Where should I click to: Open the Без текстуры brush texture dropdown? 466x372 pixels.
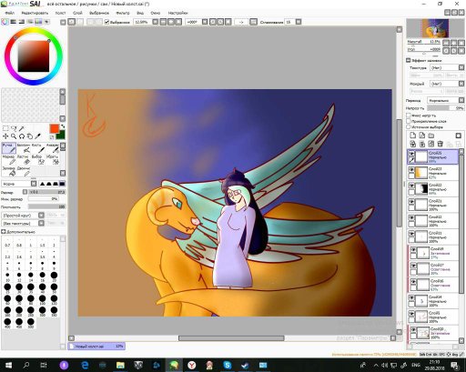pos(23,224)
